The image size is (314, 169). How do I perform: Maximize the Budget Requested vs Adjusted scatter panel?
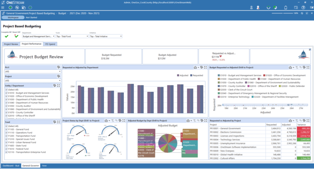click(x=308, y=68)
